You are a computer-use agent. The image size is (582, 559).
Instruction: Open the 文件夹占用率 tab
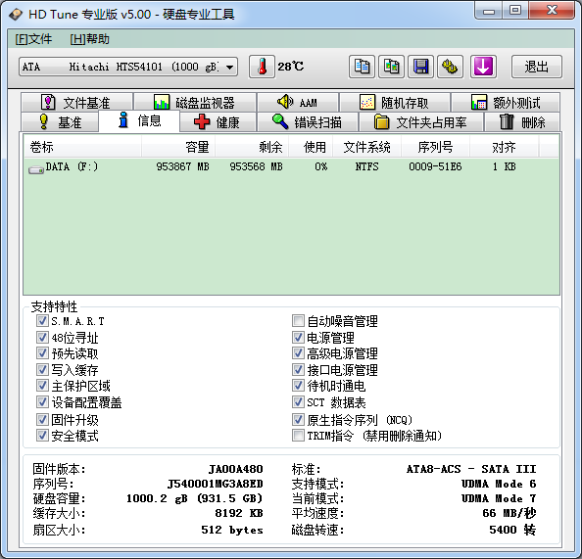click(421, 122)
